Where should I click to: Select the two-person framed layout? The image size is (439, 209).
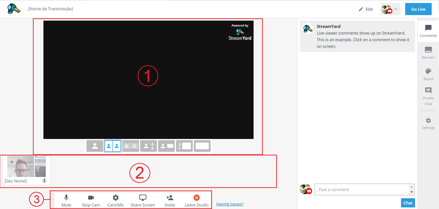131,146
